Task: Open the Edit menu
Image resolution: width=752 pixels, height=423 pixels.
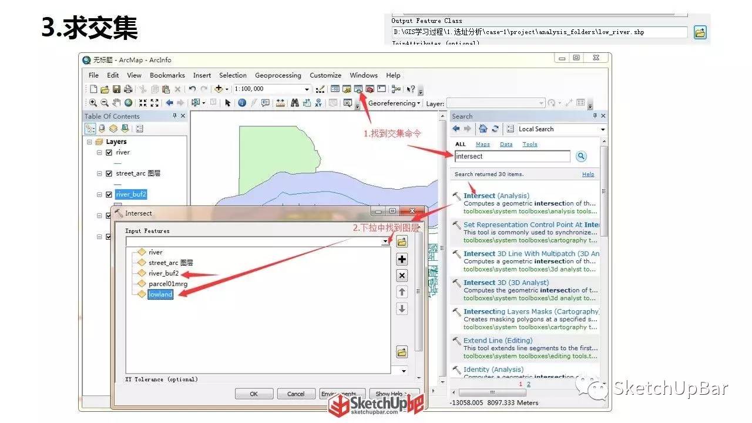Action: [x=113, y=75]
